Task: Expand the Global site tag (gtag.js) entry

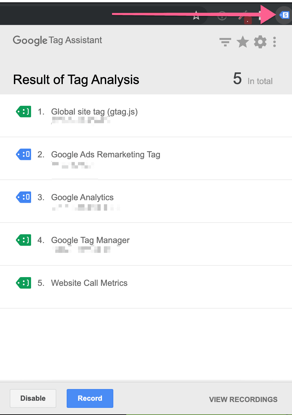Action: tap(94, 112)
